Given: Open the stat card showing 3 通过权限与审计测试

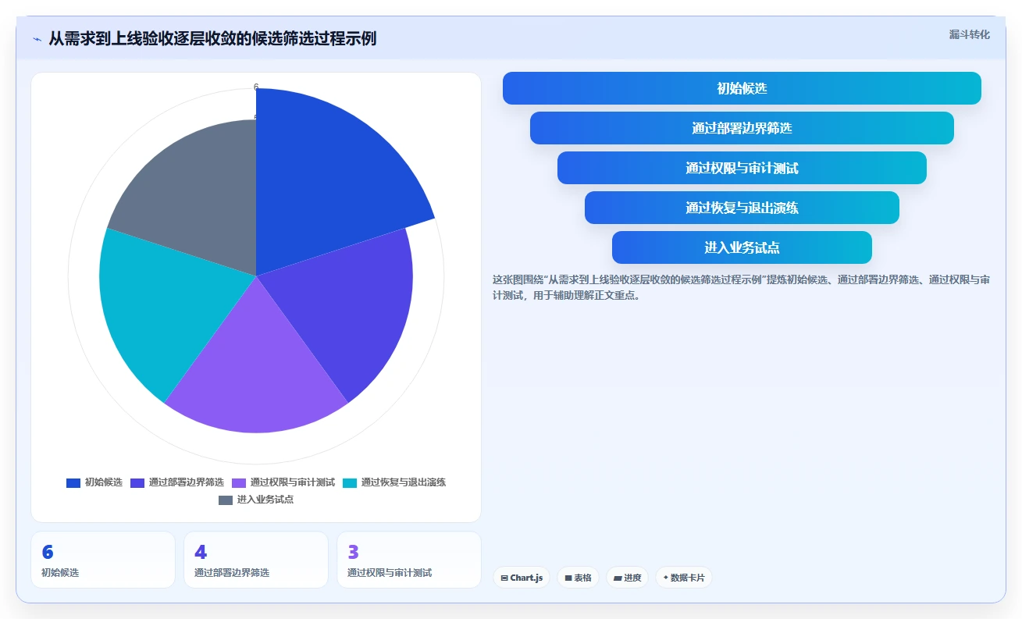Looking at the screenshot, I should coord(409,560).
